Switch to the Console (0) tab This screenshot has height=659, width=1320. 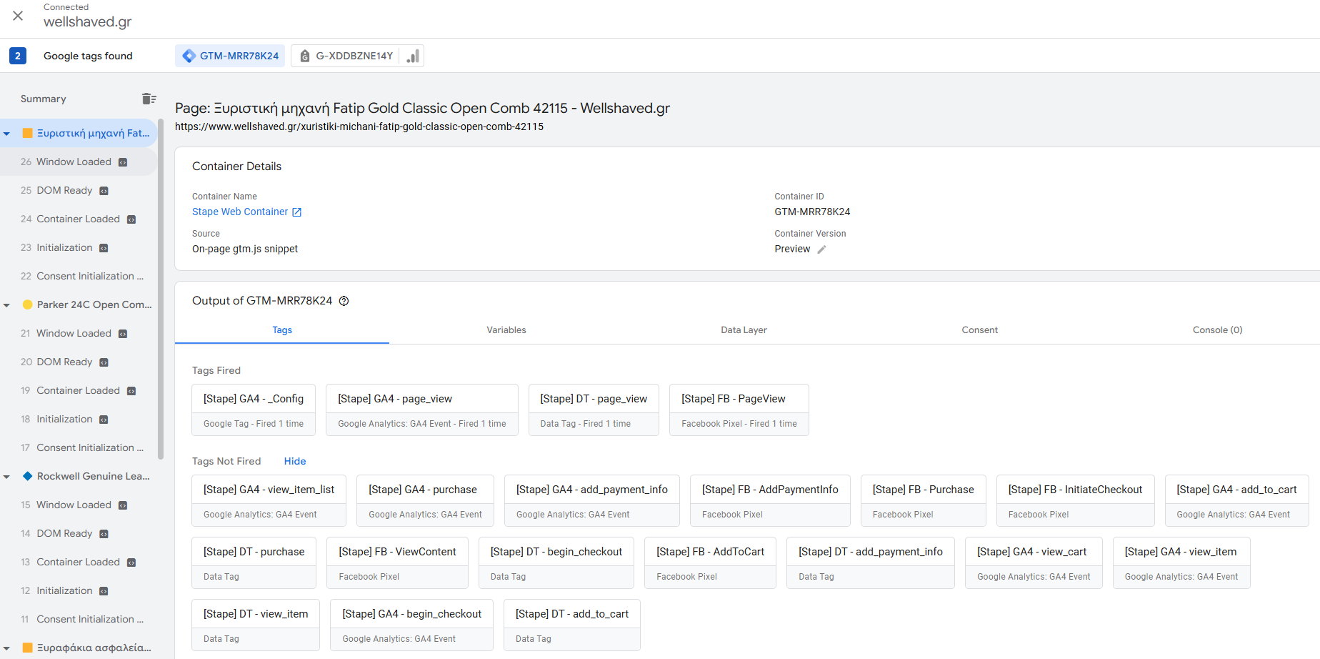1217,329
